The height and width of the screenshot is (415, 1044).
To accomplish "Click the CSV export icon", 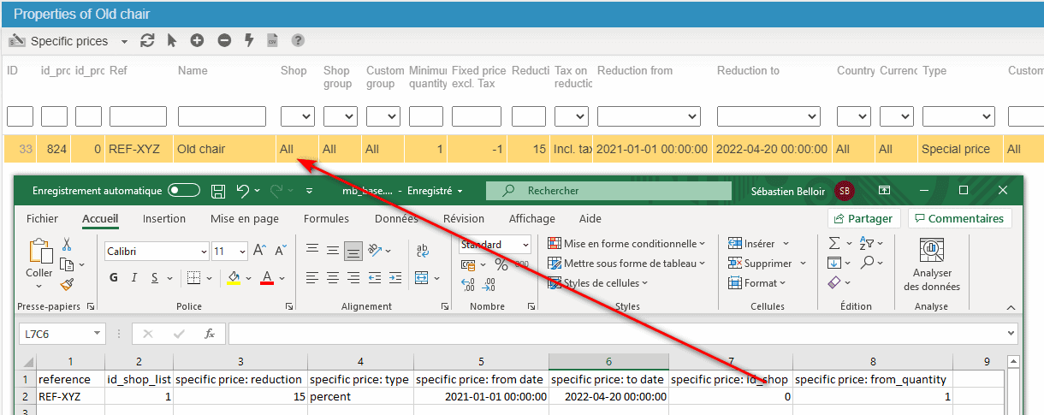I will pyautogui.click(x=273, y=40).
